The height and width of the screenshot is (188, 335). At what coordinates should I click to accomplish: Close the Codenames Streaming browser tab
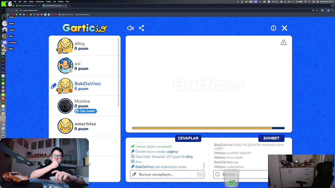pyautogui.click(x=40, y=5)
